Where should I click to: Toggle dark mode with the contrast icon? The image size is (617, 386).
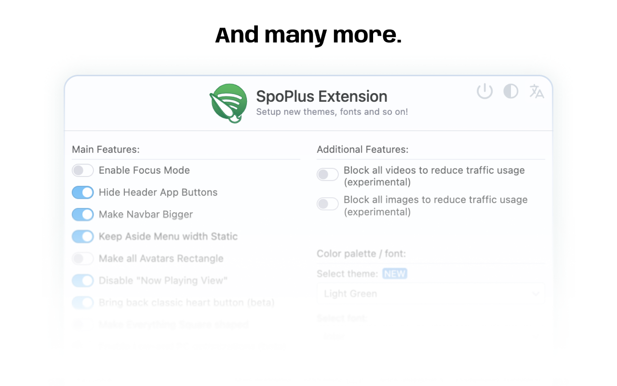(x=510, y=91)
